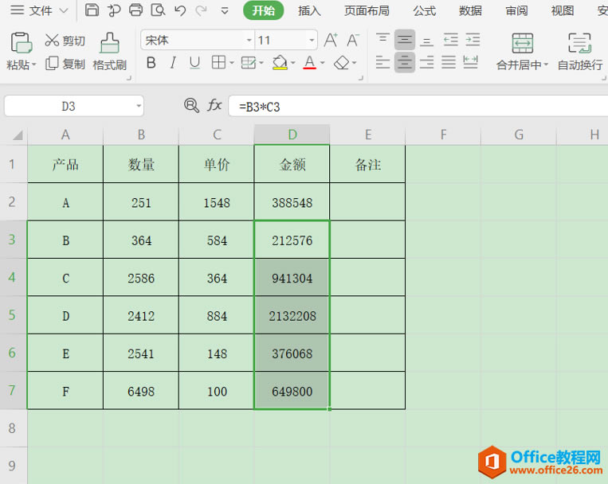Switch to the 数据 tab
This screenshot has width=608, height=484.
coord(470,10)
